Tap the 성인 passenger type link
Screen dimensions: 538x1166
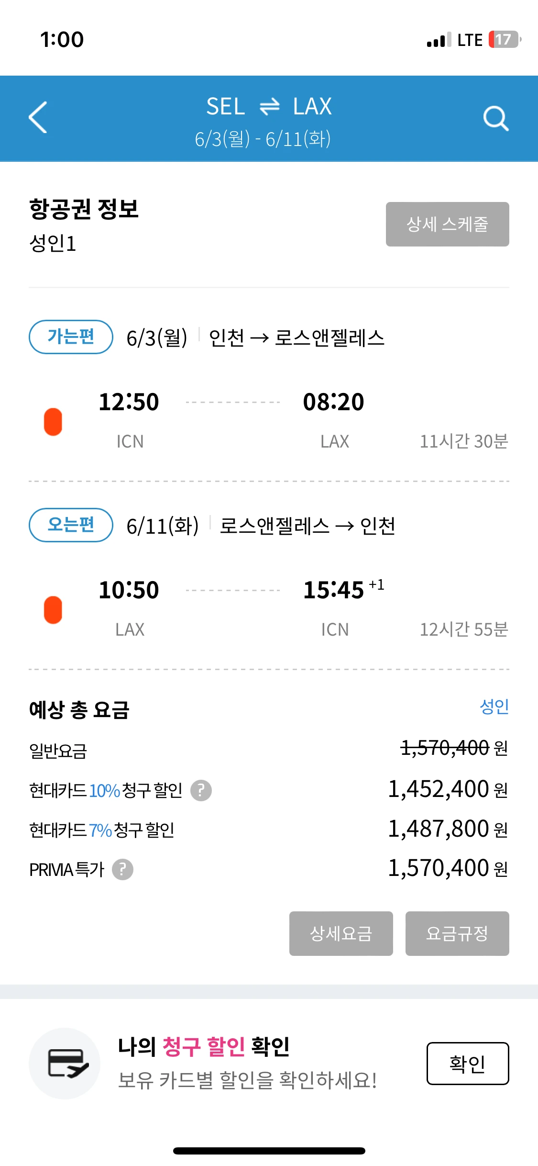point(494,706)
